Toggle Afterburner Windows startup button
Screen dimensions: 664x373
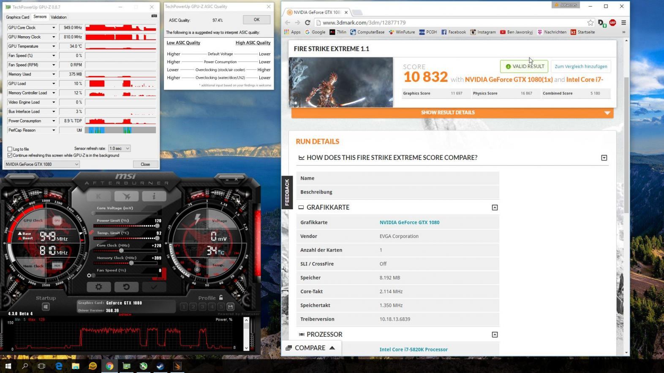pos(46,307)
